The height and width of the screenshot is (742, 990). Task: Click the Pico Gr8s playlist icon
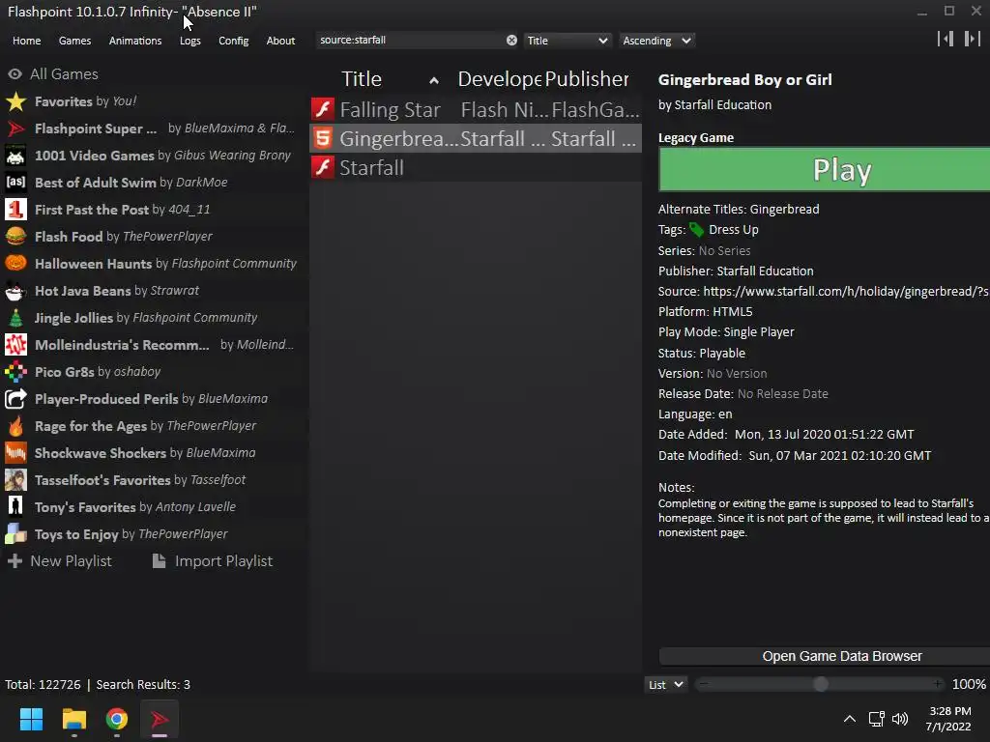tap(15, 372)
